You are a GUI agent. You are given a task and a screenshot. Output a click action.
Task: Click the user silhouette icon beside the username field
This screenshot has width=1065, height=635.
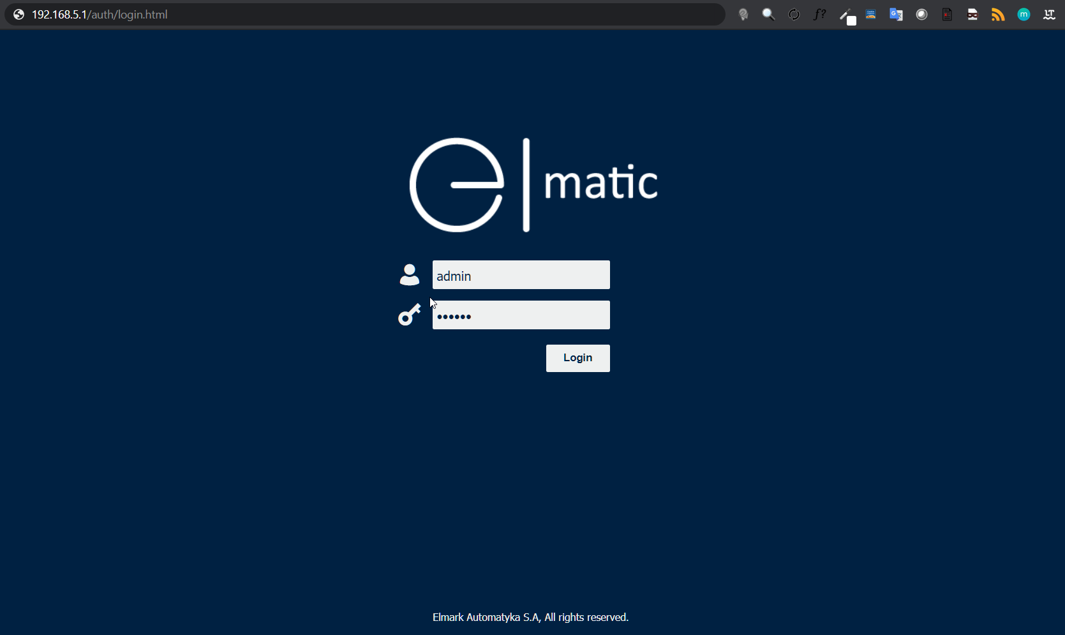pos(410,274)
